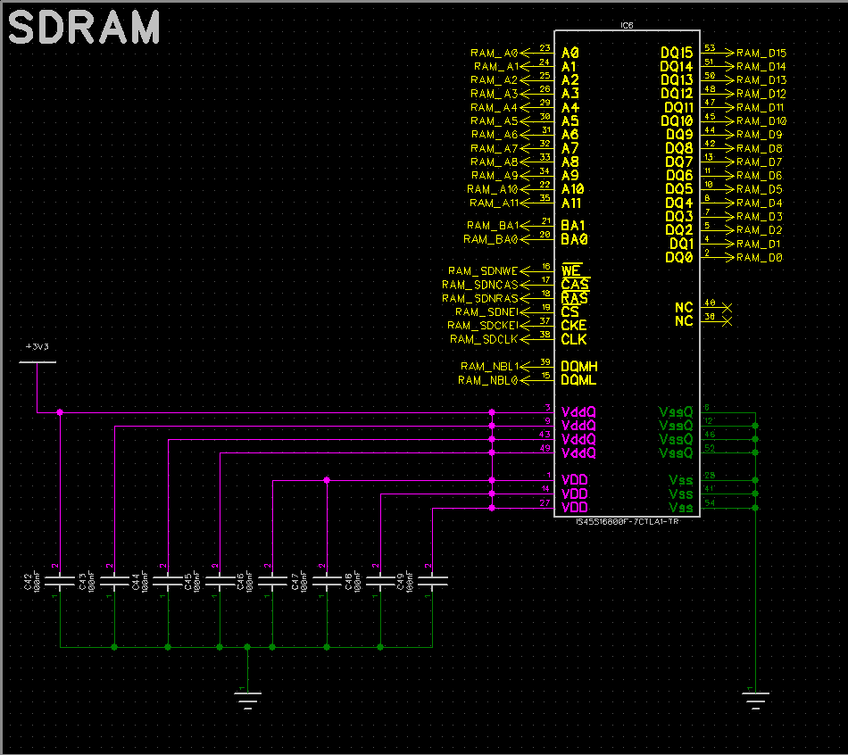Select the IS45S16800F-7CTLA1-TR part number label
This screenshot has height=755, width=848.
click(x=628, y=521)
